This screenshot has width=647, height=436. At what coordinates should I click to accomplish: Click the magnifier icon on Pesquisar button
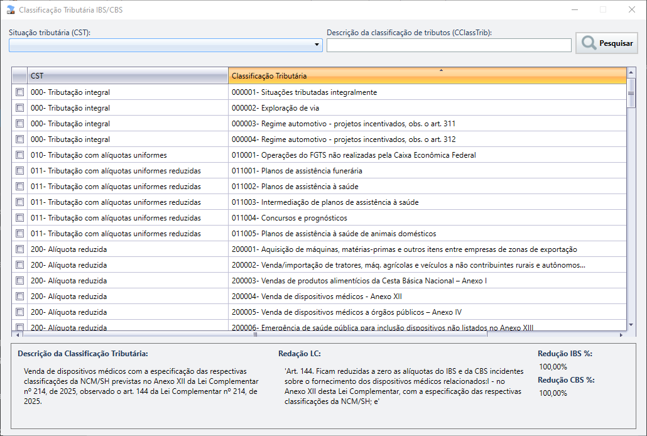point(589,43)
